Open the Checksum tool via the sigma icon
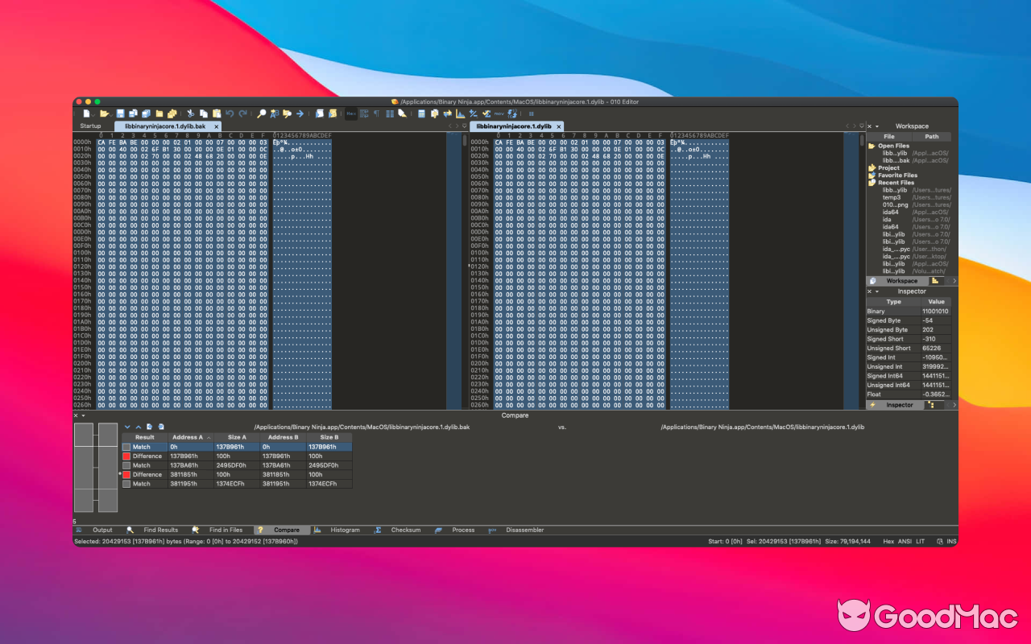 coord(379,530)
